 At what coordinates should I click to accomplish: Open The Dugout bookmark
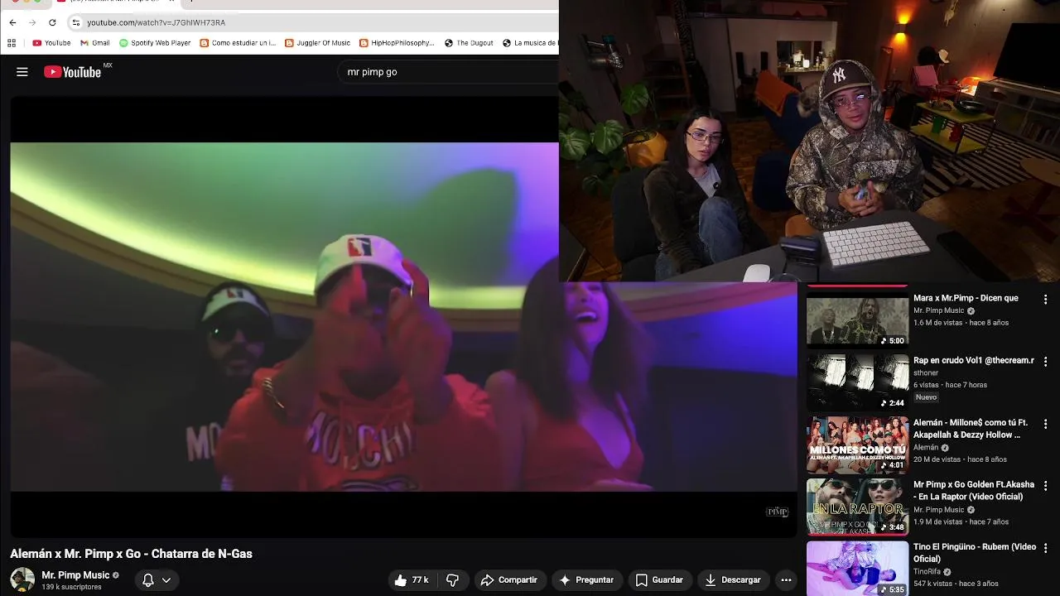tap(469, 43)
